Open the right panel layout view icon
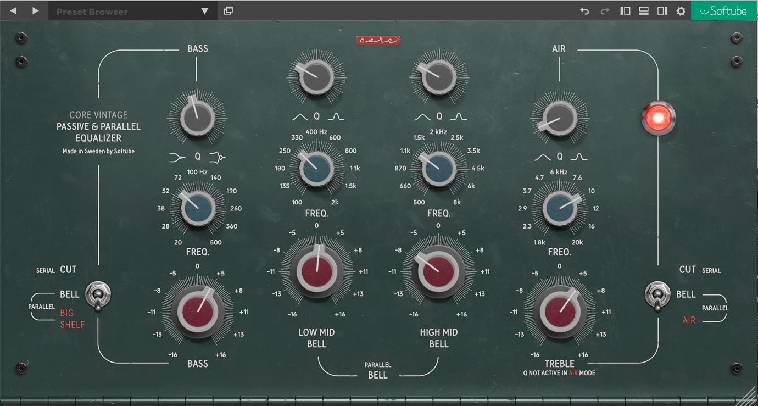Image resolution: width=758 pixels, height=406 pixels. coord(662,10)
